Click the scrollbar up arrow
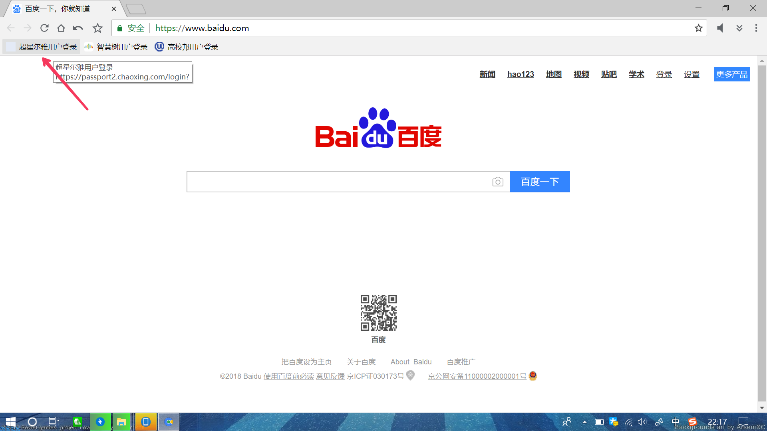This screenshot has width=767, height=431. click(762, 61)
